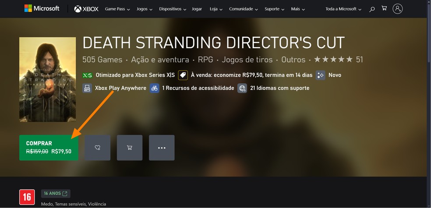Click the accessibility features icon
The width and height of the screenshot is (431, 208).
click(155, 88)
